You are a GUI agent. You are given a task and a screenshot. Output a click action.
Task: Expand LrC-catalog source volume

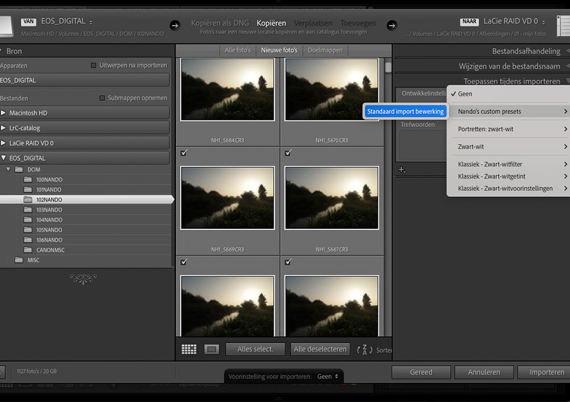pos(4,128)
